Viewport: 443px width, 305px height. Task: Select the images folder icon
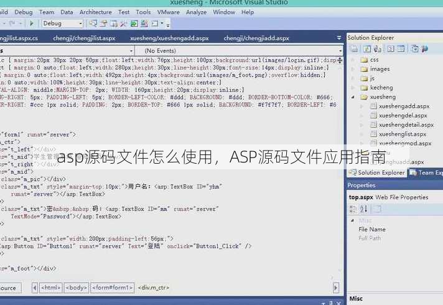(x=364, y=69)
